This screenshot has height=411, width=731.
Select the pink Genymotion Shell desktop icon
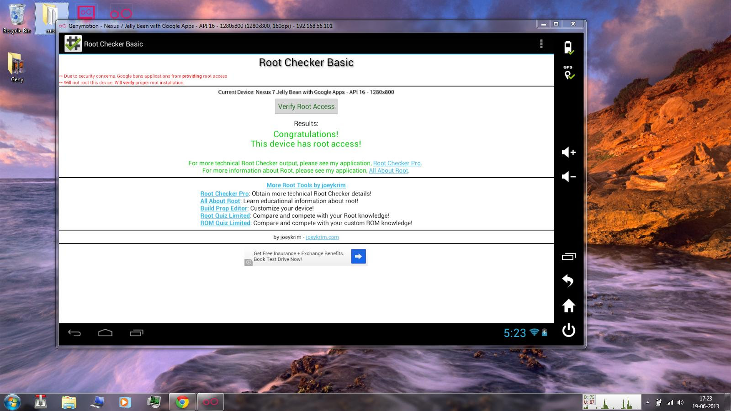coord(86,12)
